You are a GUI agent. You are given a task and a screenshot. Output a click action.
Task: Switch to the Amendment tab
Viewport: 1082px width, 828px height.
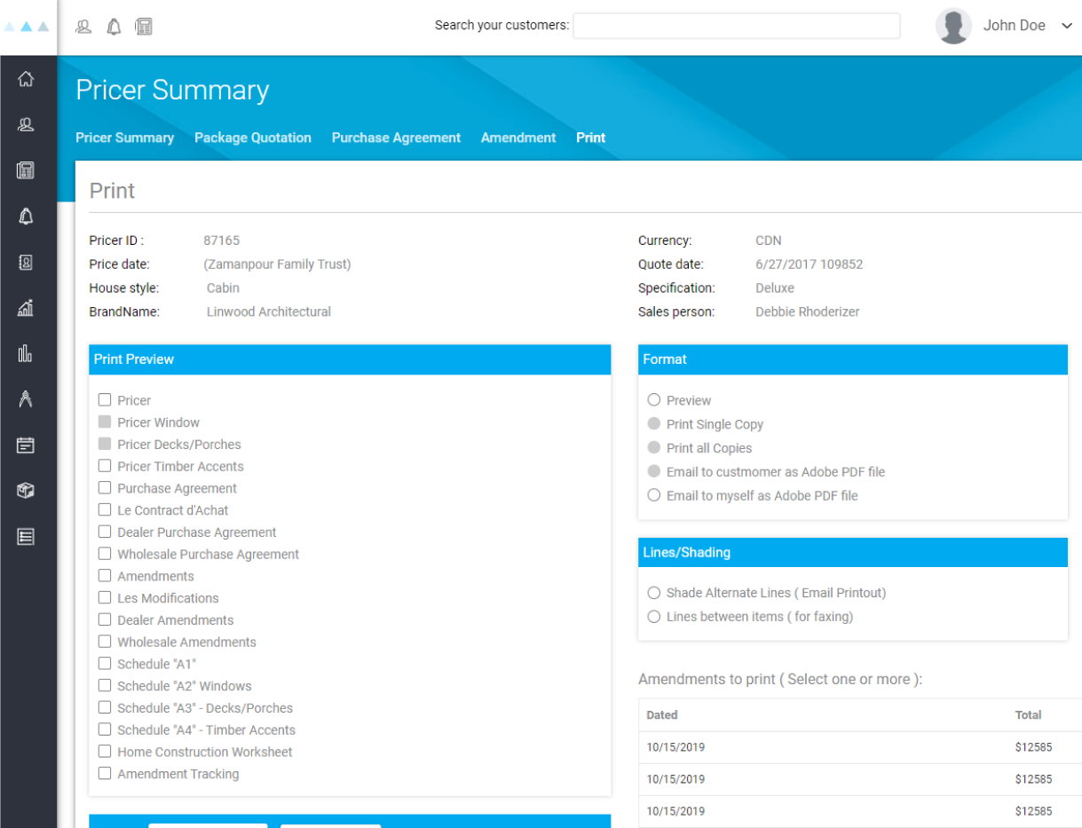coord(518,138)
